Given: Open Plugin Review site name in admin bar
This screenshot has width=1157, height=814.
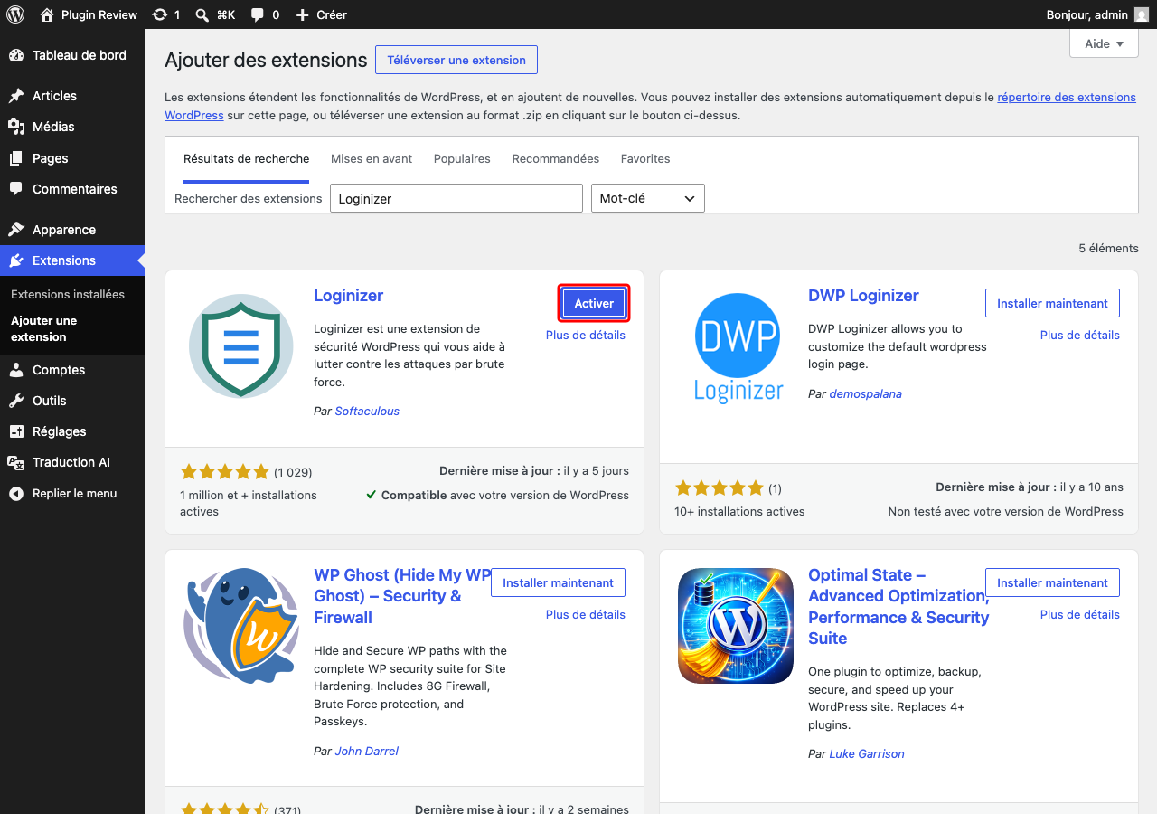Looking at the screenshot, I should [x=99, y=14].
